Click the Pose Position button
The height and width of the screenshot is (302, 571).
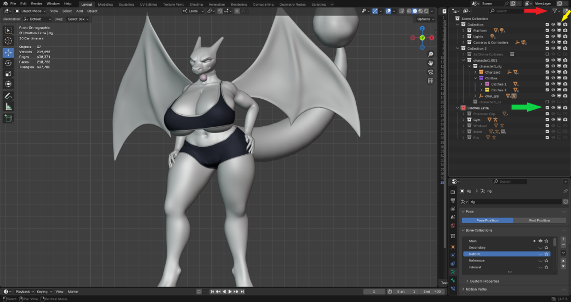coord(487,220)
